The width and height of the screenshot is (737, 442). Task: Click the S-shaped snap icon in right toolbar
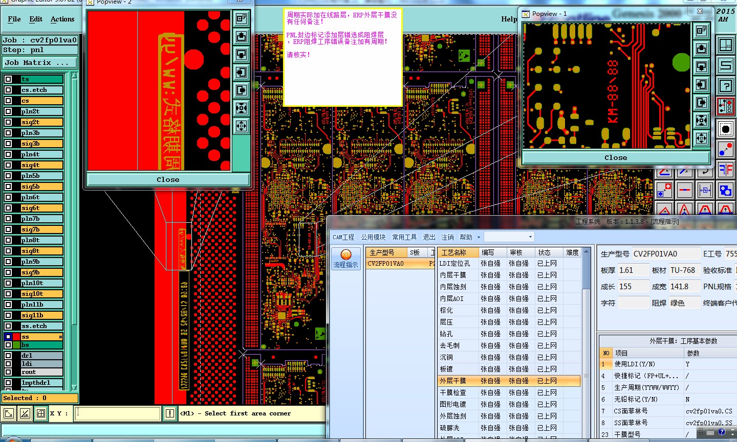click(x=726, y=65)
